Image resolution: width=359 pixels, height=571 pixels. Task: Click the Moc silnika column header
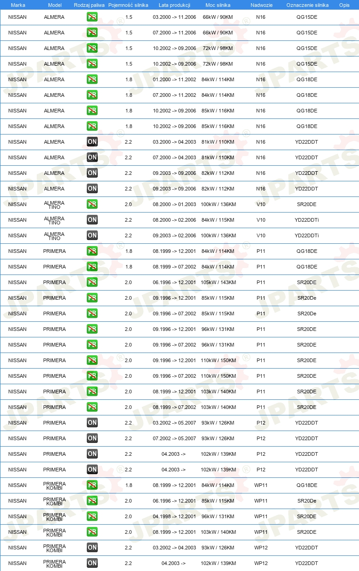click(x=218, y=5)
